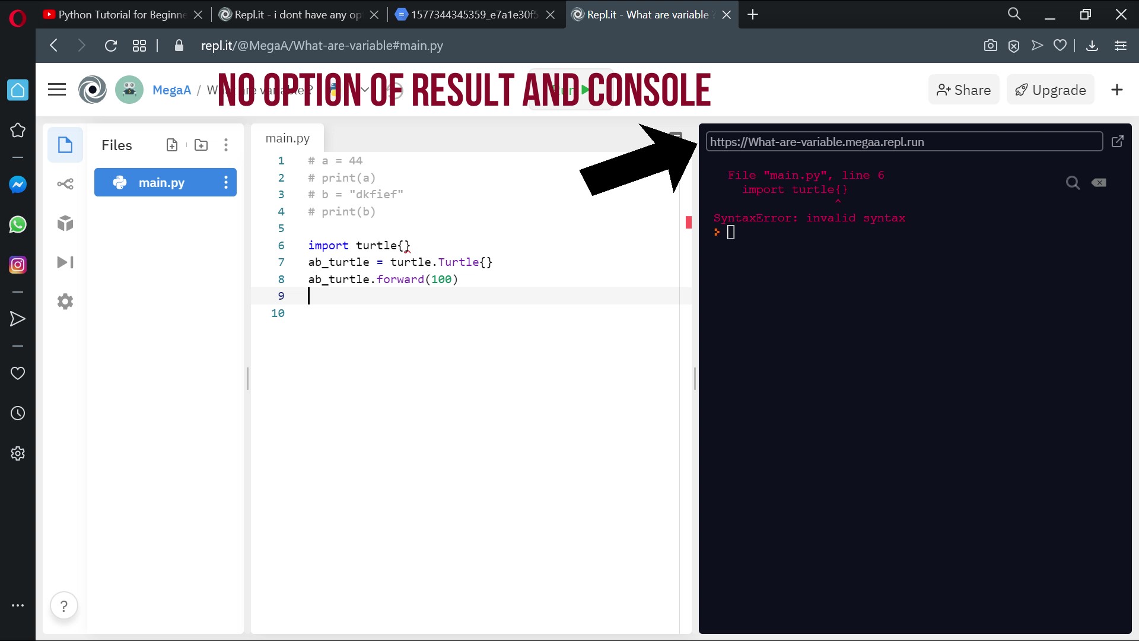Open WhatsApp in Opera sidebar
1139x641 pixels.
(x=18, y=224)
